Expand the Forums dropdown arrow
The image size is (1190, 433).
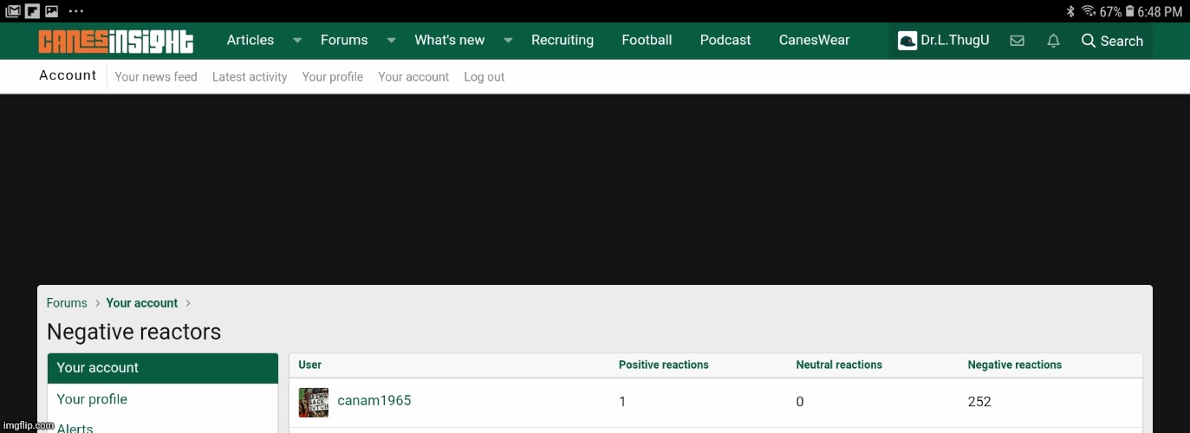pos(391,41)
